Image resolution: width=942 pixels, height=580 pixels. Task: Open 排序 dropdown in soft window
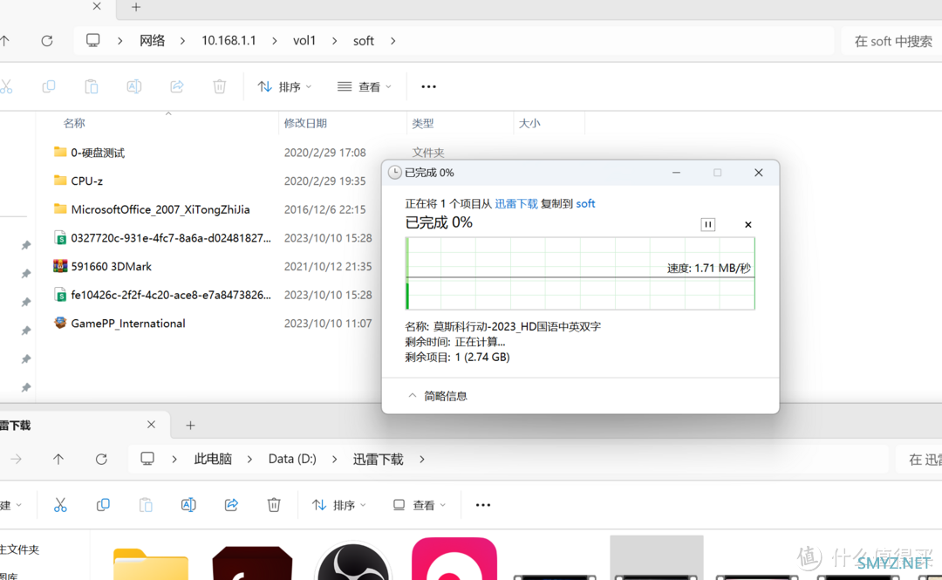click(x=284, y=86)
